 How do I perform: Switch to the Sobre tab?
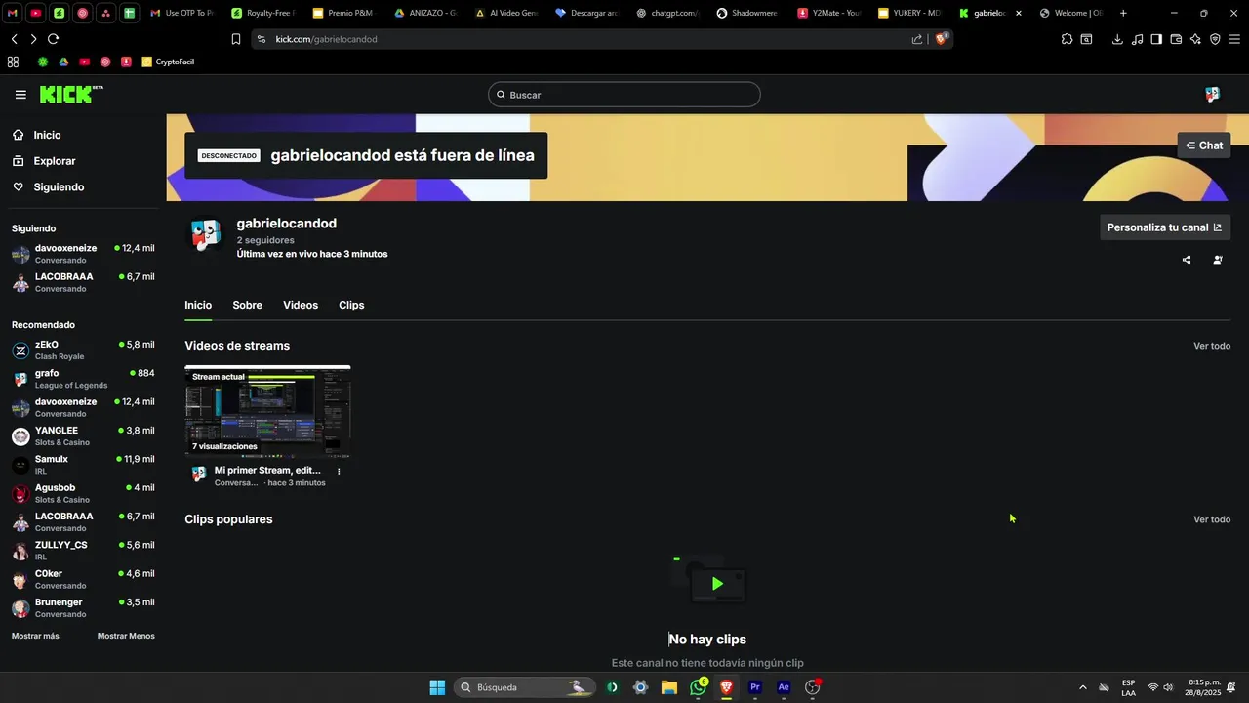(x=247, y=305)
